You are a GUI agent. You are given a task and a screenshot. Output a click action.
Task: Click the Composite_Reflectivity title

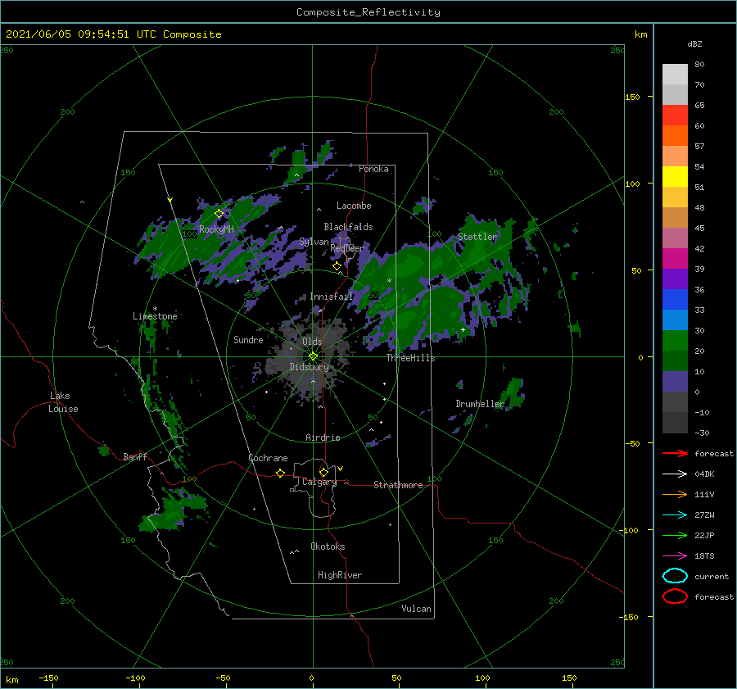(x=368, y=12)
